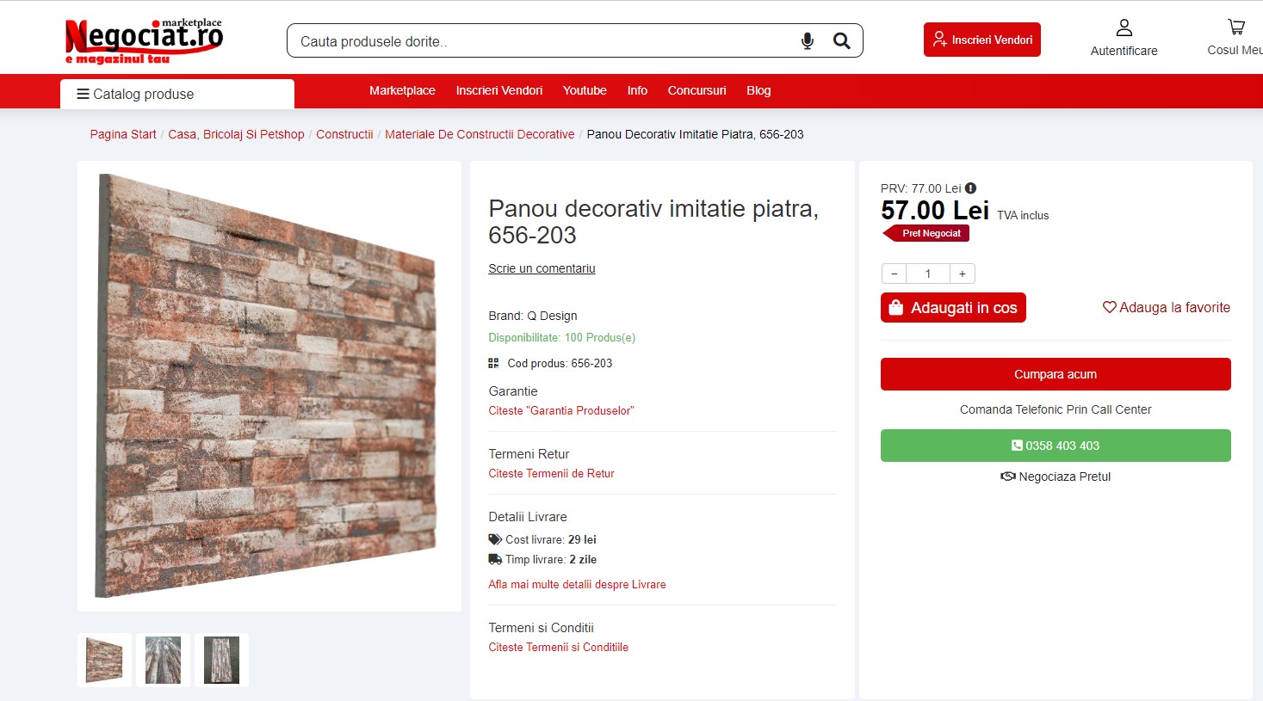Open the Autentificare user account icon
Image resolution: width=1263 pixels, height=701 pixels.
point(1124,28)
